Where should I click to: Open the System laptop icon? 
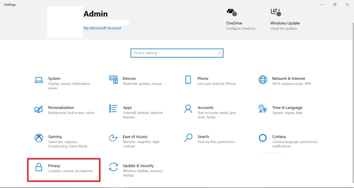[x=39, y=80]
